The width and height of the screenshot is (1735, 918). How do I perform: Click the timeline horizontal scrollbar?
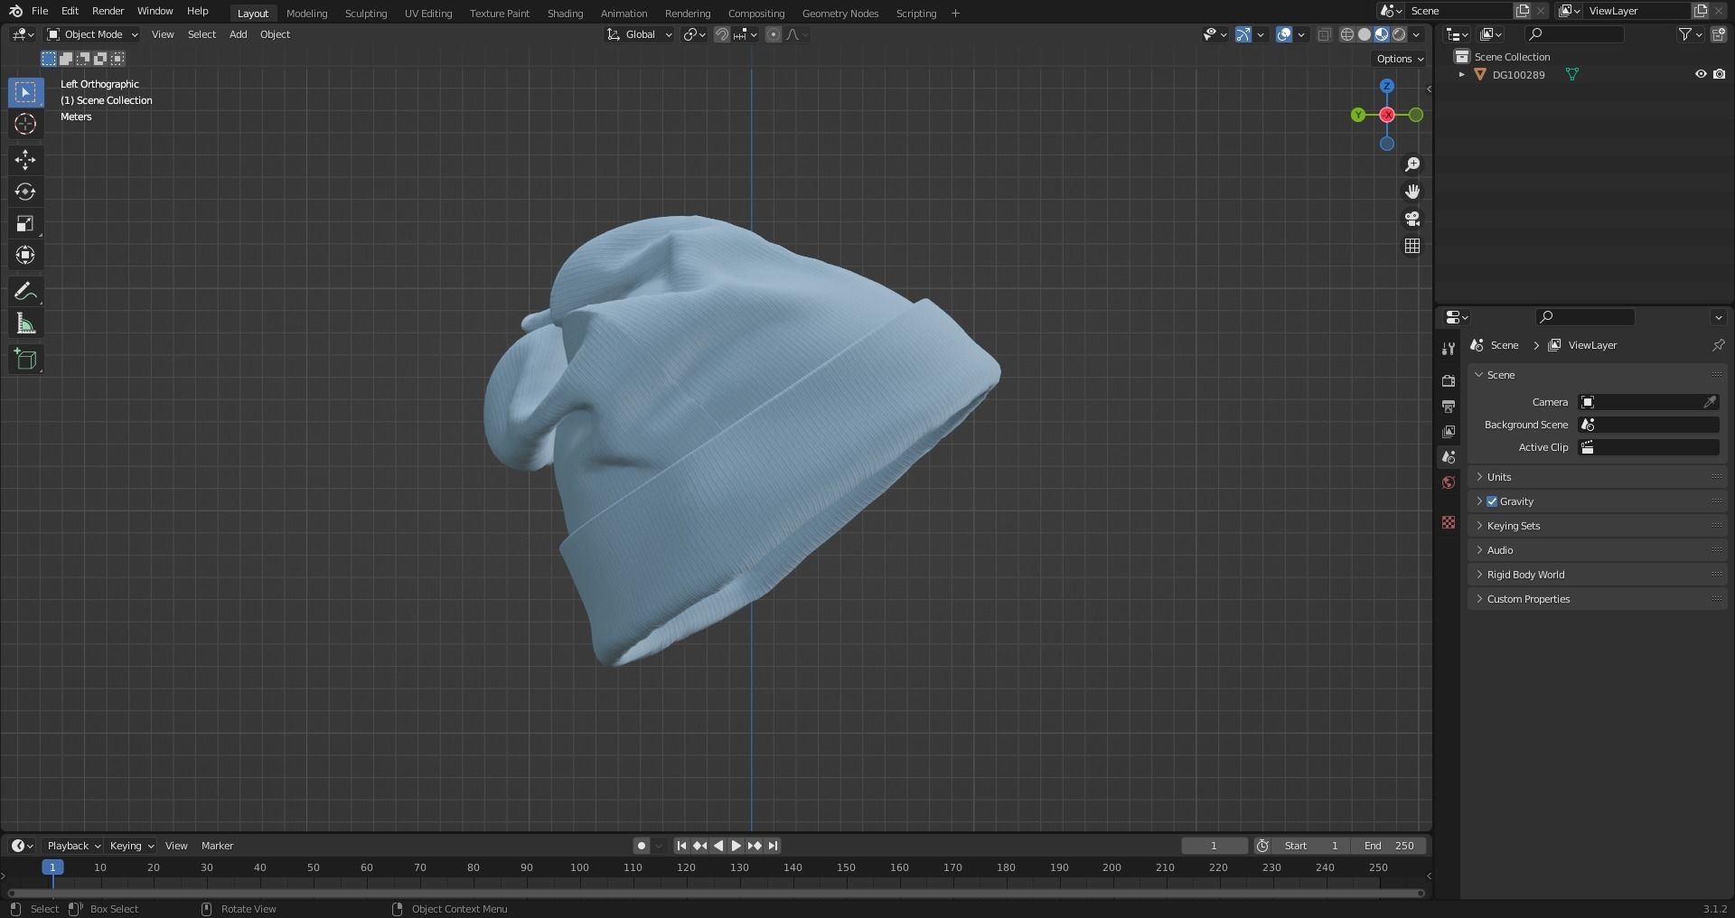pyautogui.click(x=716, y=894)
